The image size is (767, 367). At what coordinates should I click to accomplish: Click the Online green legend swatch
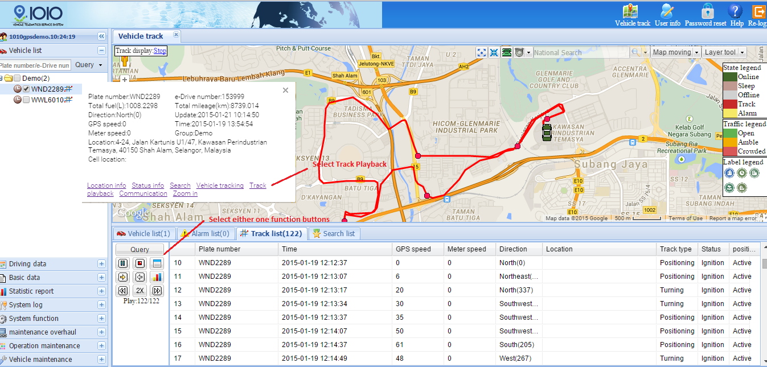pyautogui.click(x=729, y=77)
